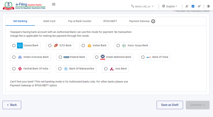The width and height of the screenshot is (213, 117).
Task: Click the Back button
Action: (12, 105)
